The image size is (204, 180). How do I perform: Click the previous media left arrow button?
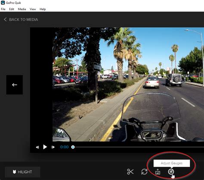15,85
